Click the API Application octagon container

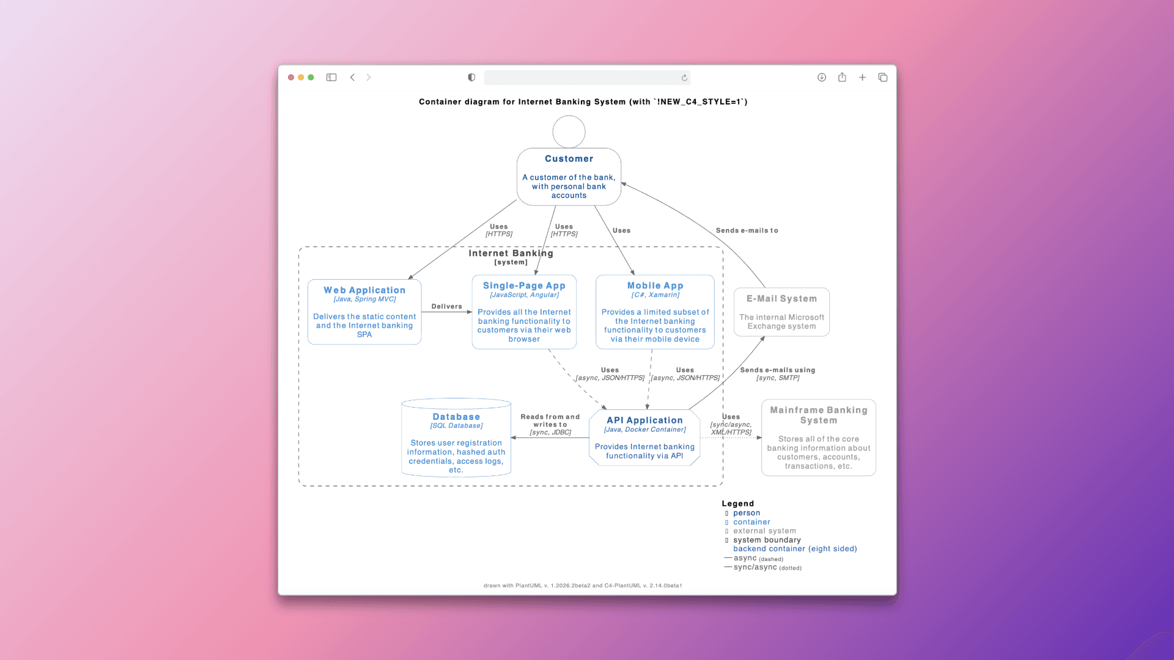click(644, 438)
